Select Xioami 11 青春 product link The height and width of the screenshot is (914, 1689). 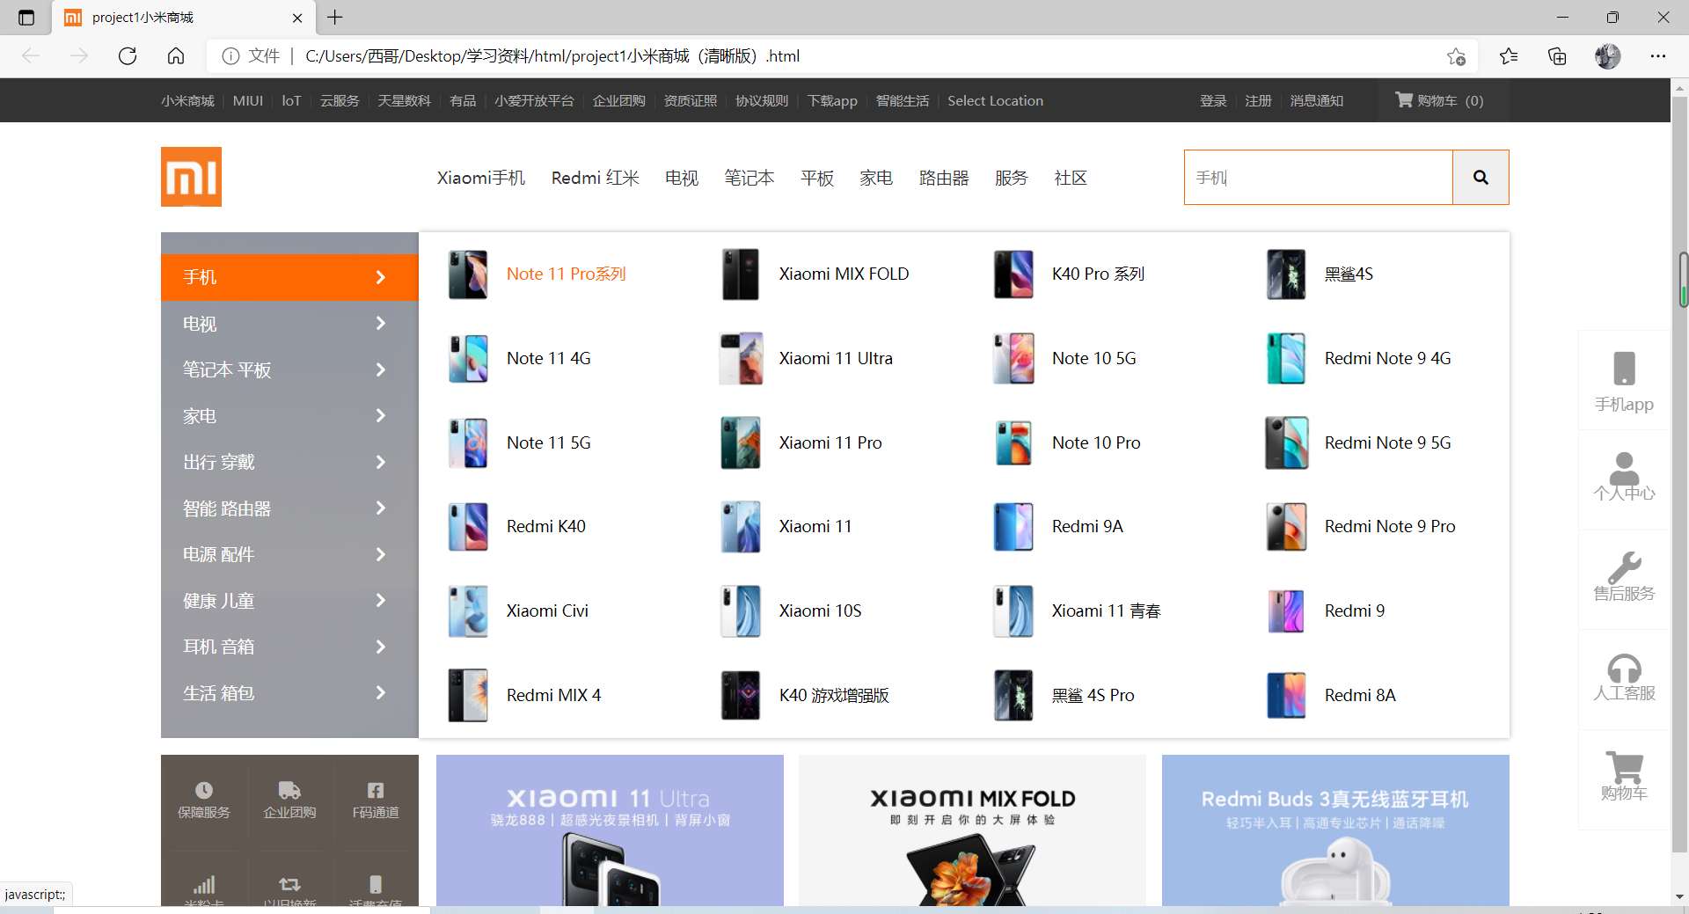[x=1106, y=611]
